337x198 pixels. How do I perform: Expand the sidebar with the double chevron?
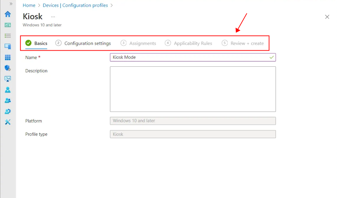11,4
